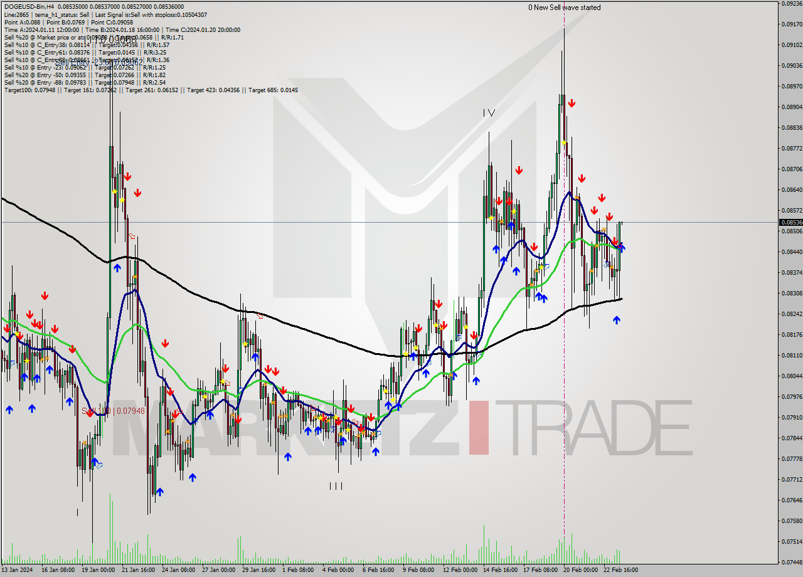This screenshot has height=577, width=803.
Task: Click the 0.08772 price axis label
Action: [x=790, y=148]
